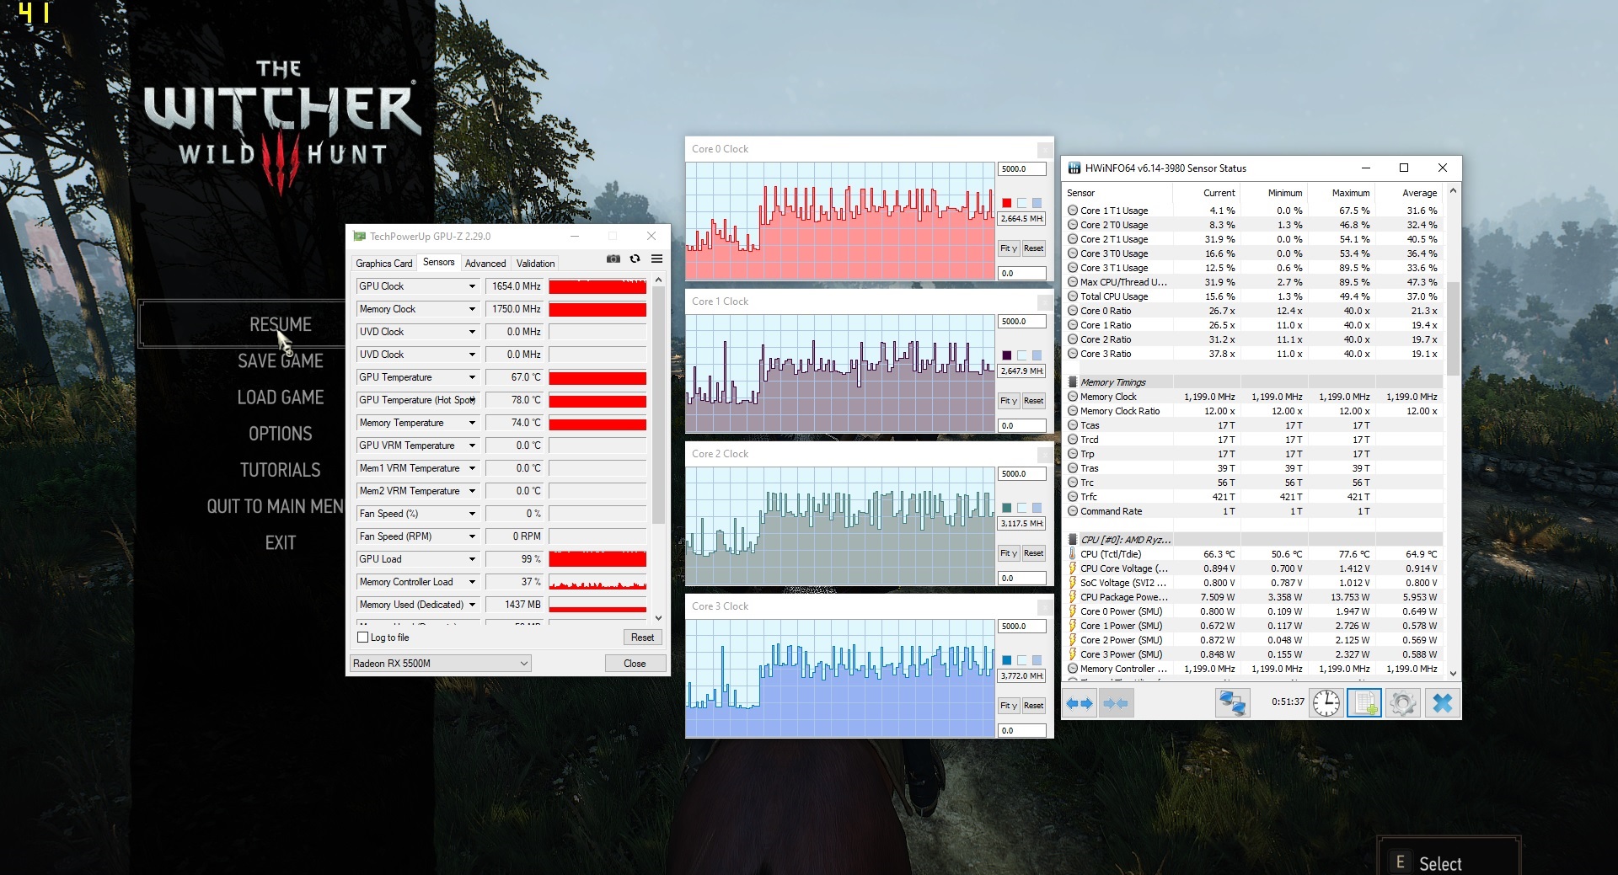Switch to the Advanced tab
This screenshot has width=1618, height=875.
(x=485, y=264)
